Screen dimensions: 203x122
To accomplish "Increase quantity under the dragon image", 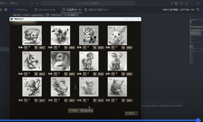I will (36, 74).
